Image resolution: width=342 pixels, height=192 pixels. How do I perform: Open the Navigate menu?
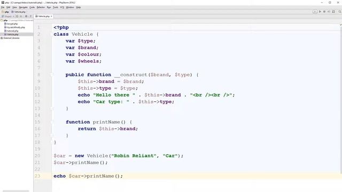point(23,7)
